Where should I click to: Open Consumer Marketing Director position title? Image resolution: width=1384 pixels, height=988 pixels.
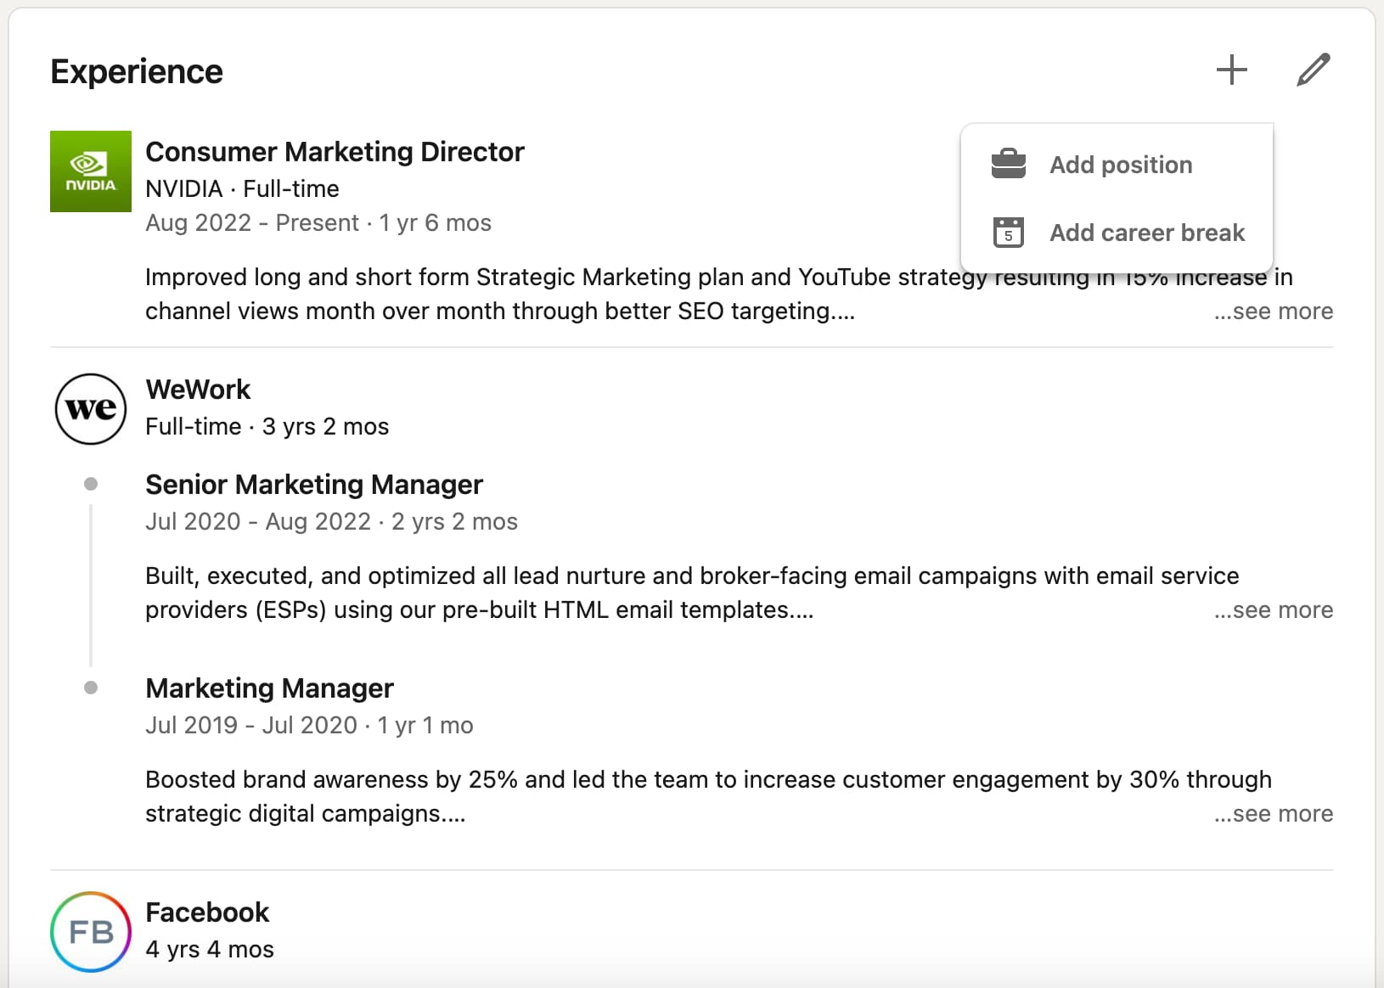tap(335, 152)
